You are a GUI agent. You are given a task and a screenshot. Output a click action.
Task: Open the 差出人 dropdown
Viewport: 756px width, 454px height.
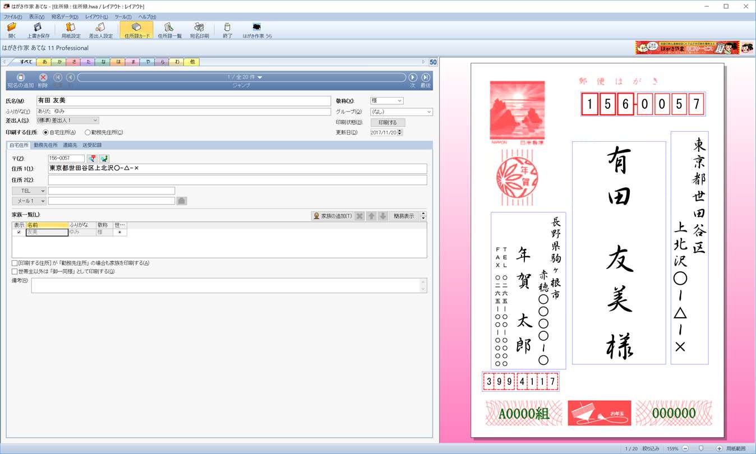point(67,121)
